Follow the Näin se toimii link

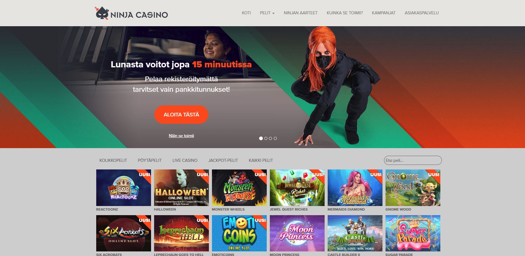click(x=181, y=136)
